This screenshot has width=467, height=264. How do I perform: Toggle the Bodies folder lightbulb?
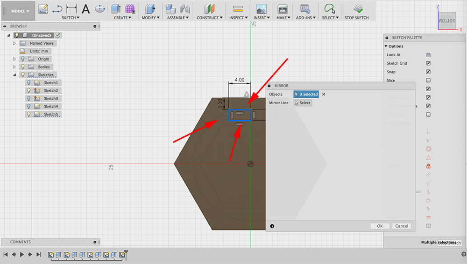click(22, 67)
